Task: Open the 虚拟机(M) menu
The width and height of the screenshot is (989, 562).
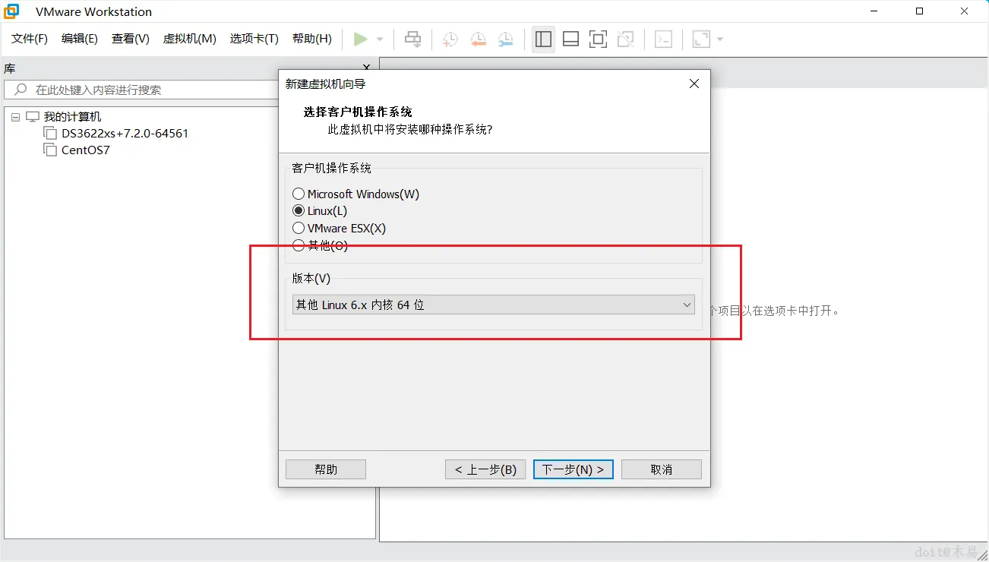Action: [x=190, y=39]
